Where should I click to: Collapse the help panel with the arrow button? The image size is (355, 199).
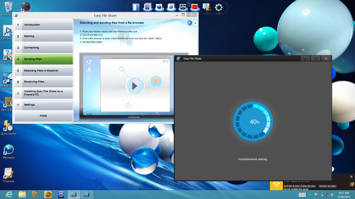pos(195,23)
